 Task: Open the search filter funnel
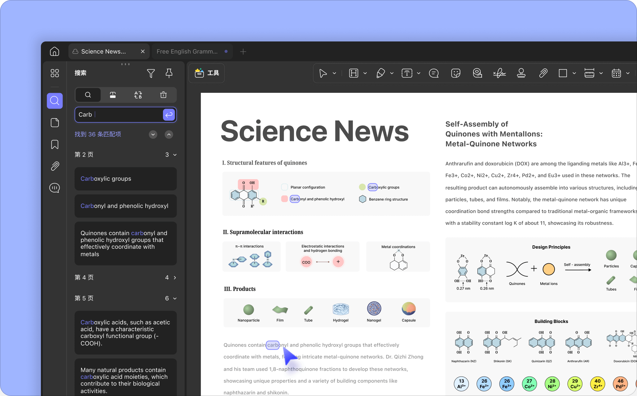(151, 73)
